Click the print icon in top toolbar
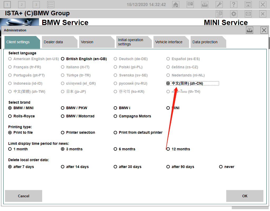Image resolution: width=270 pixels, height=211 pixels. 205,4
